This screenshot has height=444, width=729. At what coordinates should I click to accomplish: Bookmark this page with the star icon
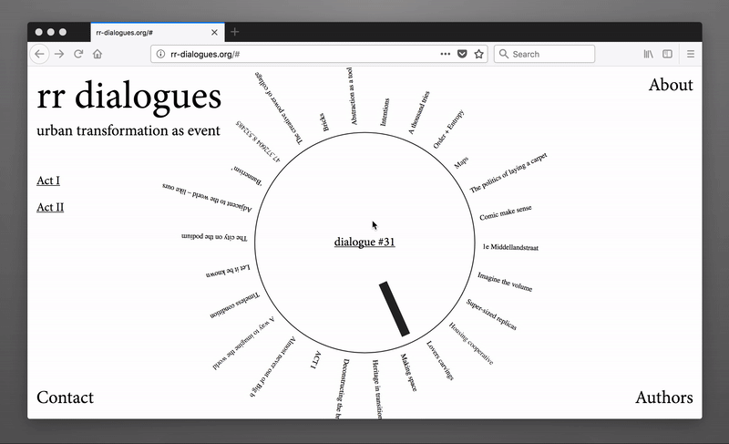point(478,55)
